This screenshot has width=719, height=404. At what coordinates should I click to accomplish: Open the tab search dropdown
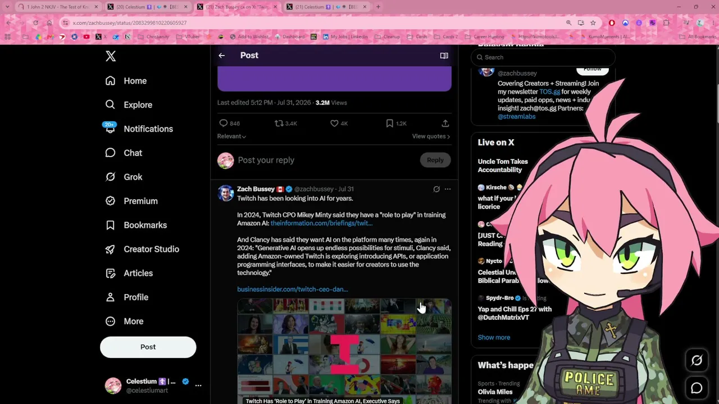pyautogui.click(x=8, y=7)
